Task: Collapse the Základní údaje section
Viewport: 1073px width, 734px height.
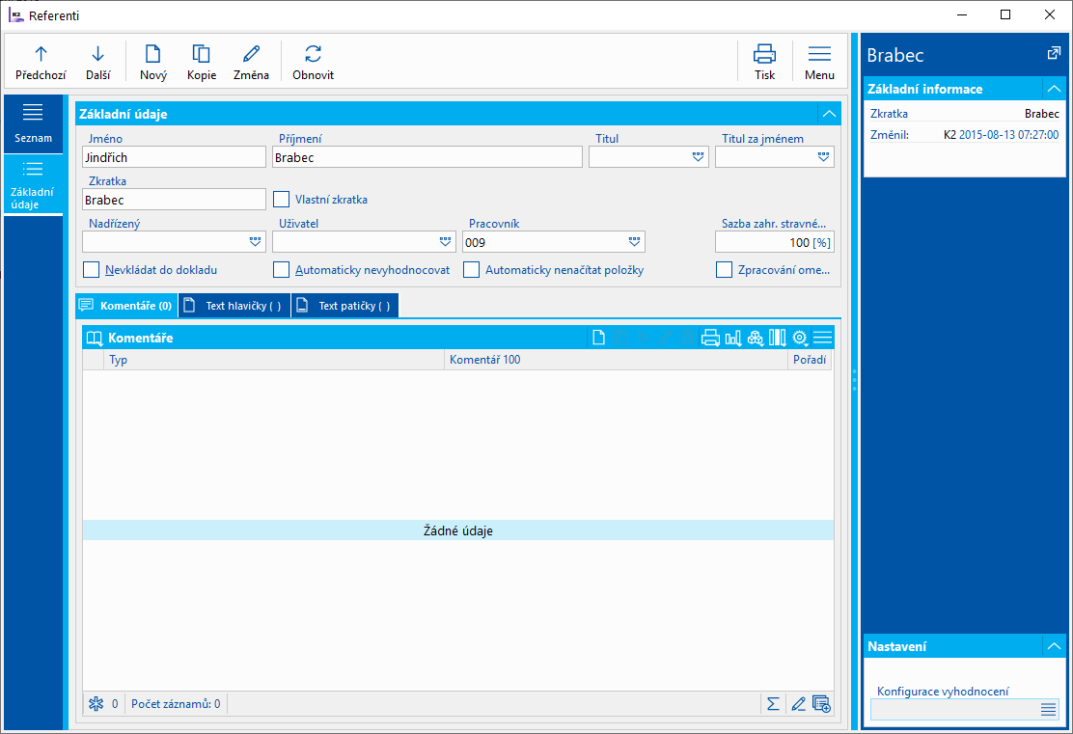Action: coord(829,114)
